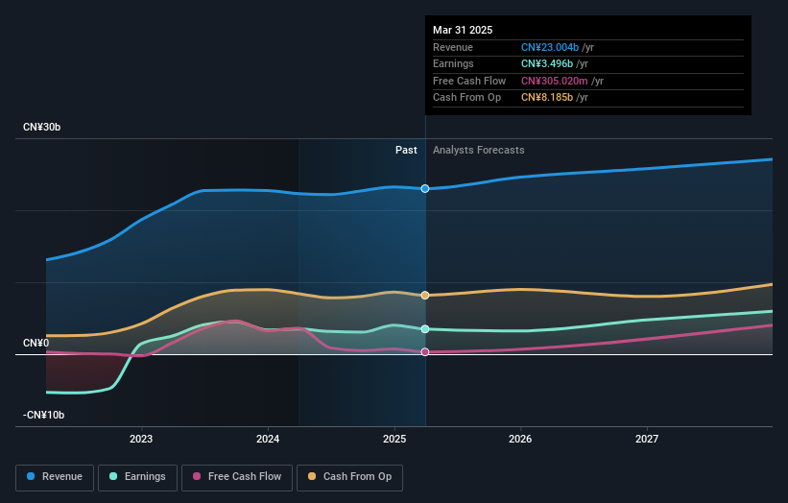Select the Free Cash Flow pink data point
This screenshot has height=503, width=788.
coord(425,352)
